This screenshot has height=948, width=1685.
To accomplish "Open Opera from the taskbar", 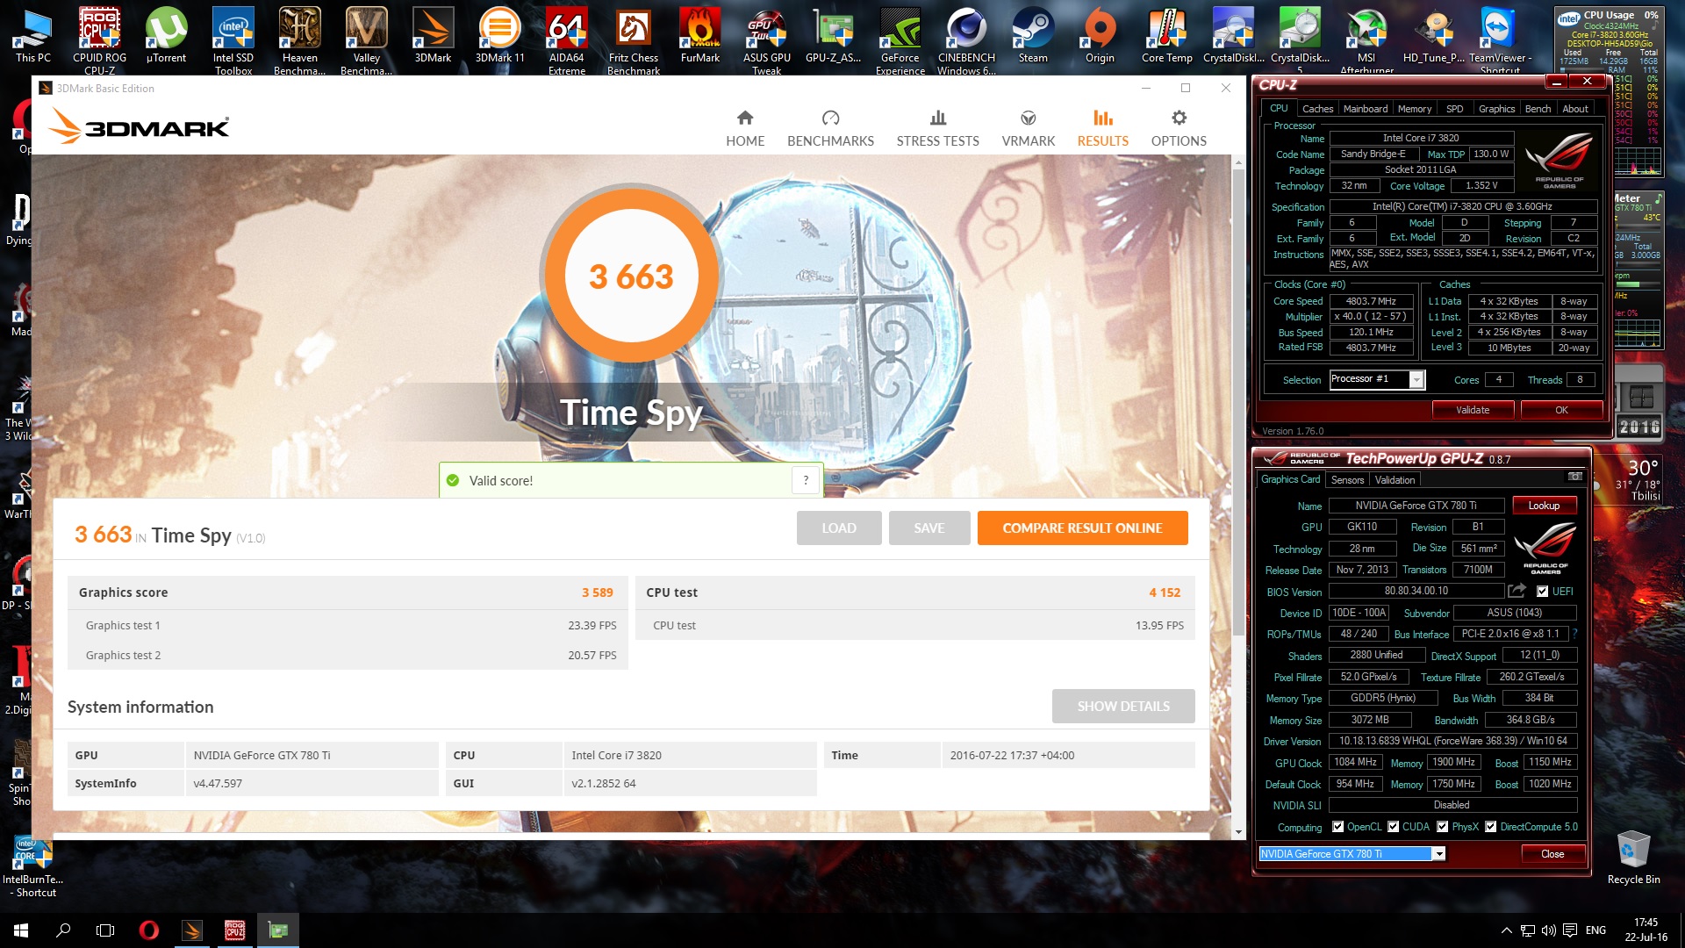I will click(x=149, y=930).
